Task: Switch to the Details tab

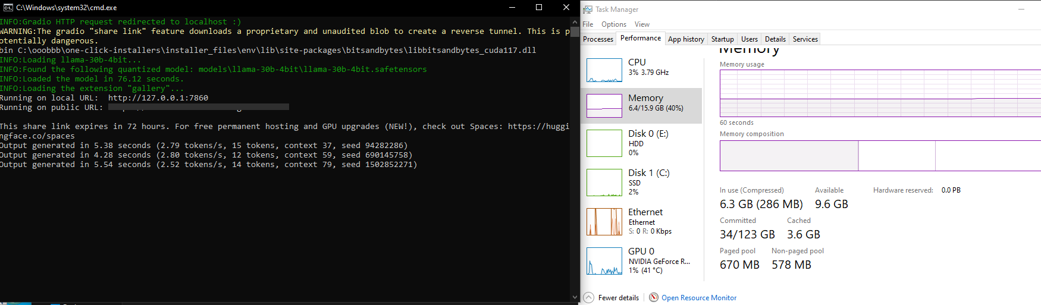Action: 775,39
